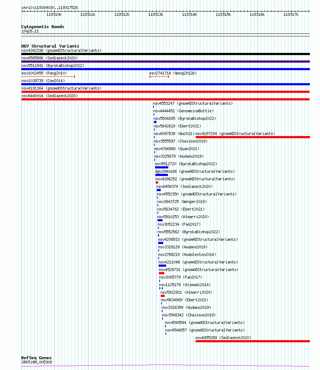The image size is (320, 370).
Task: Select nsv3943725 Wenger2019 label
Action: click(x=182, y=202)
